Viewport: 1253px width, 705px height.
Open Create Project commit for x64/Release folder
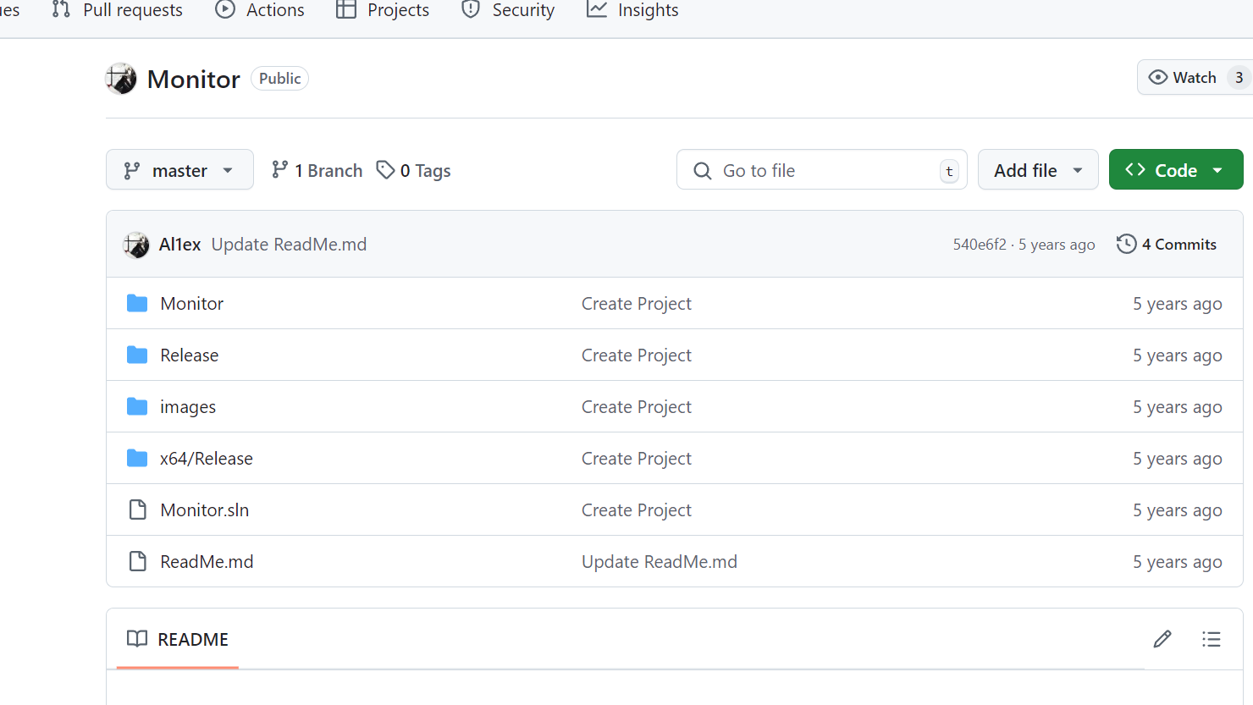pos(637,459)
